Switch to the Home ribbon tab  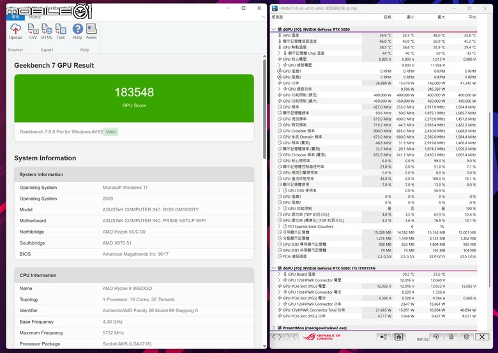(x=35, y=17)
